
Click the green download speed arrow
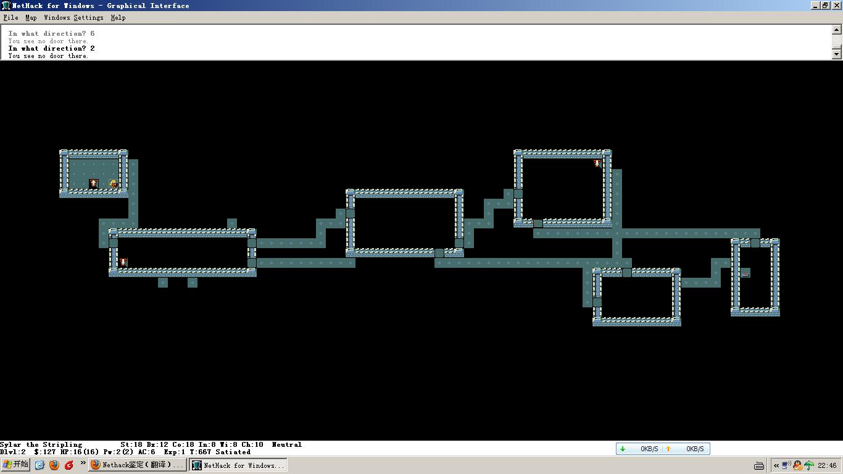pyautogui.click(x=623, y=449)
